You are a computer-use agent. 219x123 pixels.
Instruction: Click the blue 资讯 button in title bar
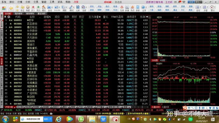click(191, 2)
